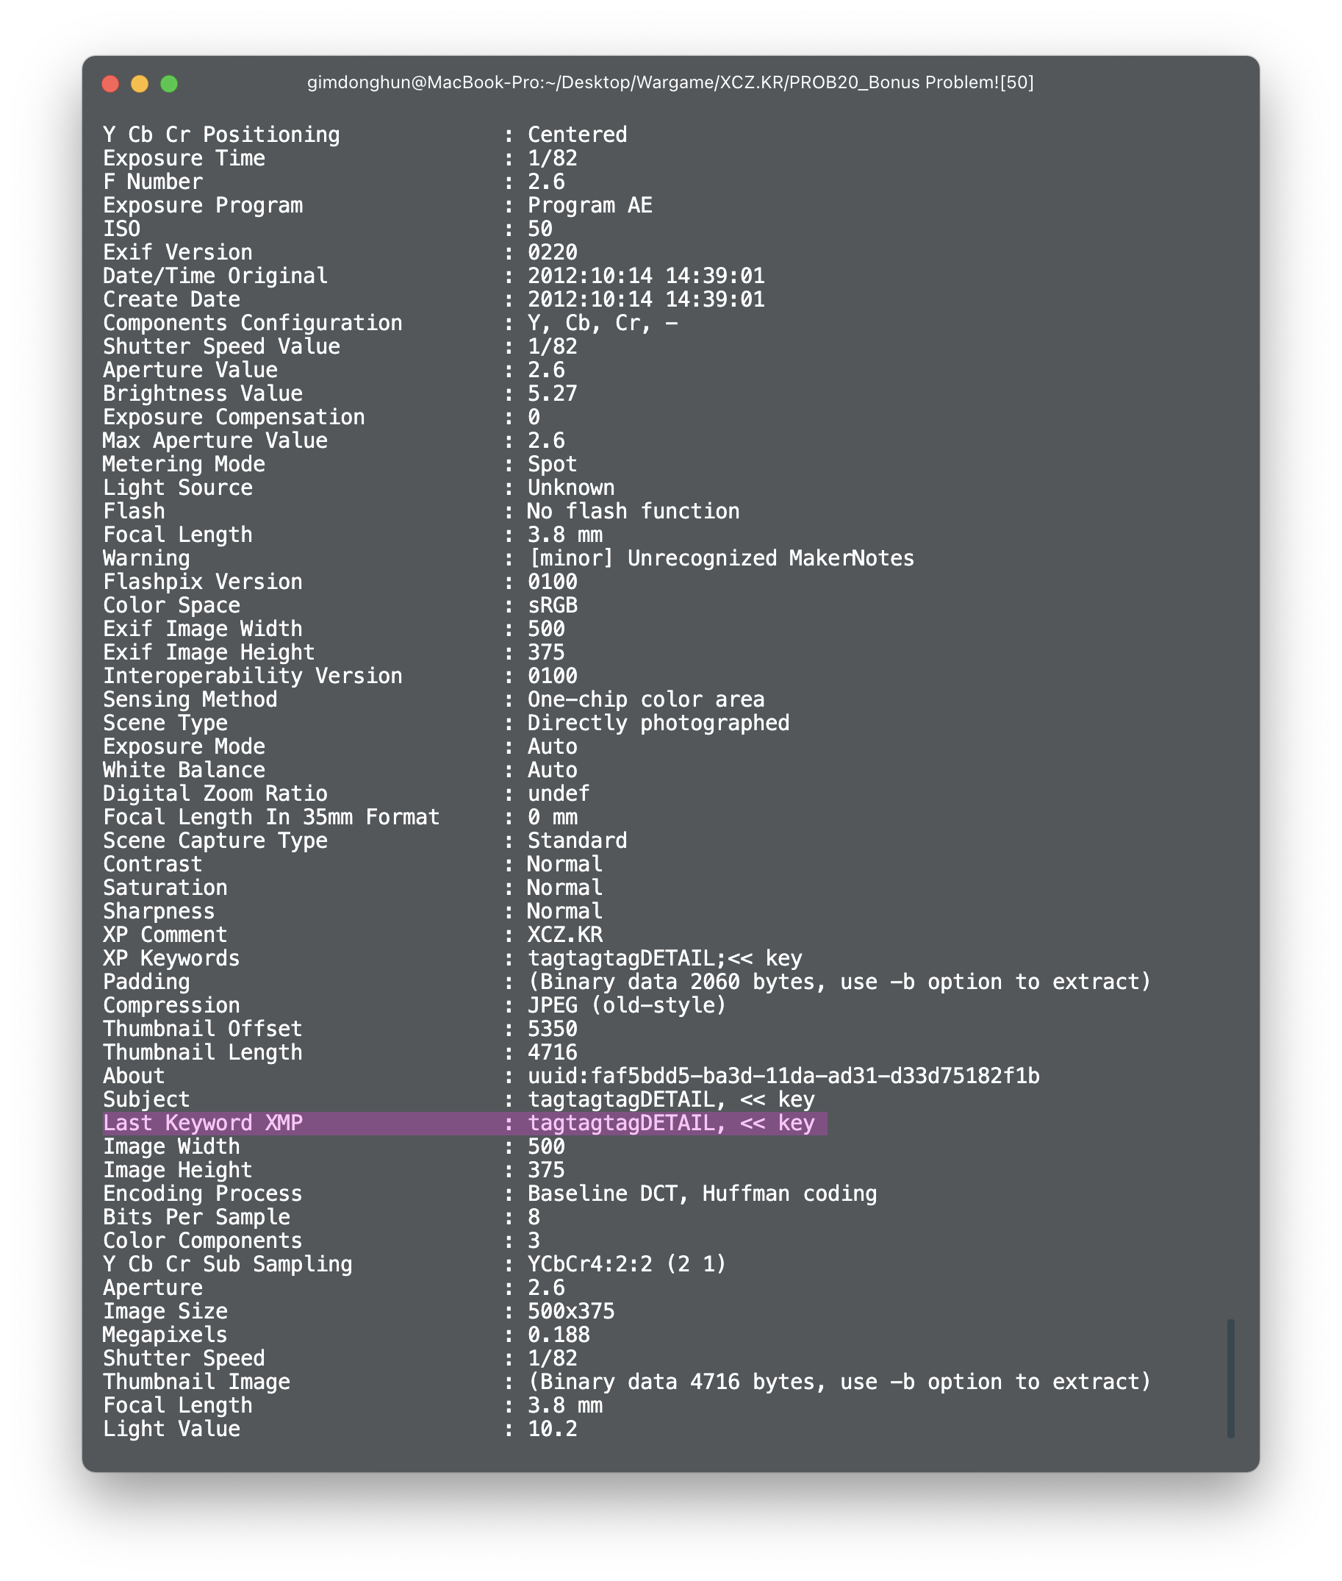Click the 'Centered' value
1342x1581 pixels.
tap(578, 135)
